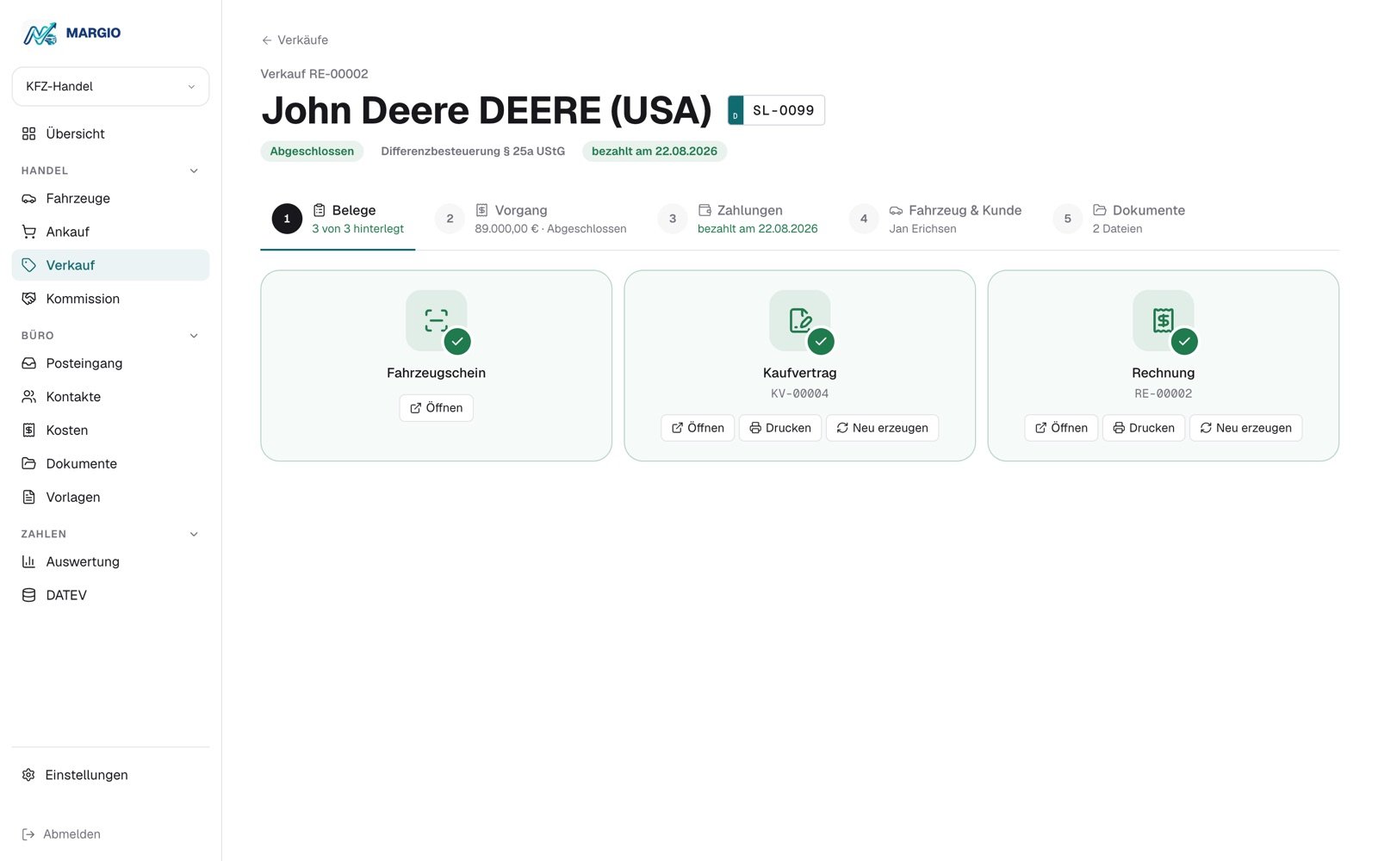Viewport: 1378px width, 861px height.
Task: Open the Fahrzeugschein with Öffnen button
Action: 436,408
